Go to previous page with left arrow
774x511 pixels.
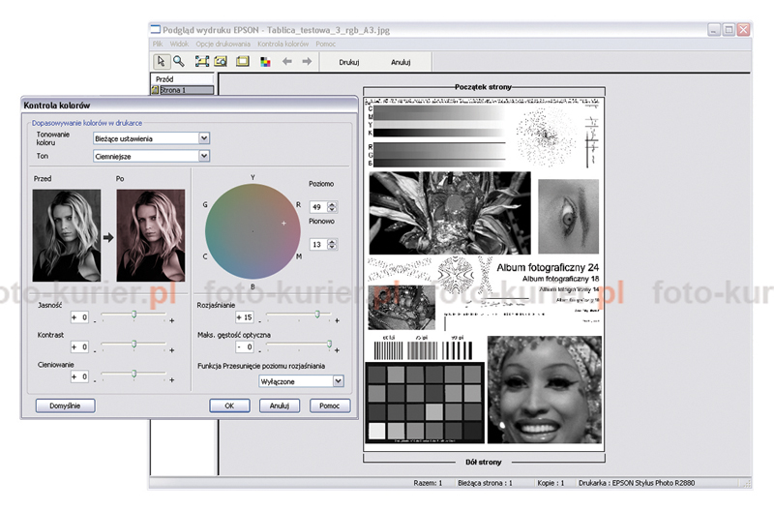286,61
